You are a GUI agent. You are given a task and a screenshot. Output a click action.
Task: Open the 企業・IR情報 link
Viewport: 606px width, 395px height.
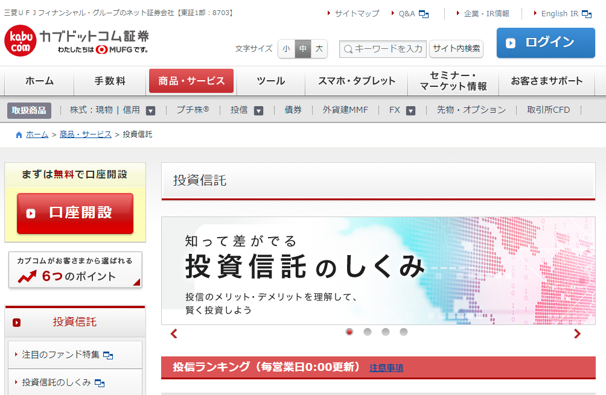click(486, 14)
